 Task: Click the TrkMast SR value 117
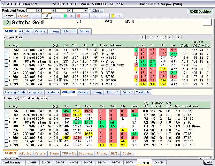[x=195, y=50]
